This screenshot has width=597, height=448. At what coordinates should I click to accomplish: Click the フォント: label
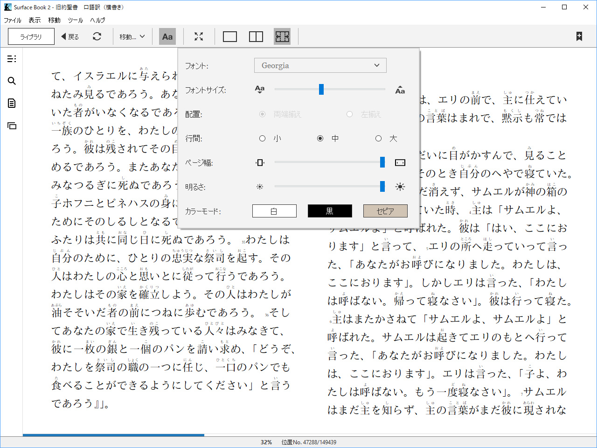tap(197, 66)
